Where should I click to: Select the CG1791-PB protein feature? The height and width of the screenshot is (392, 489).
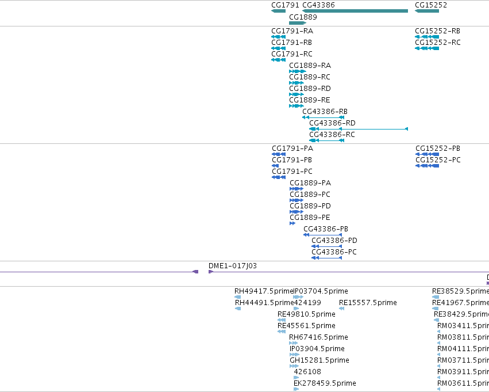point(275,166)
